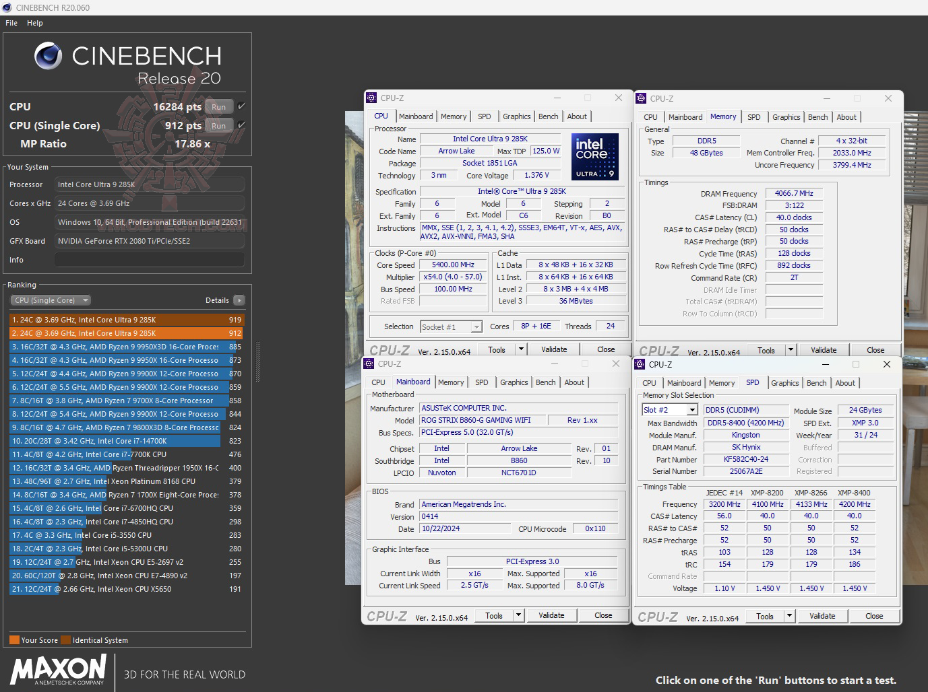Select the Core i5-3550 ranking row

coord(127,535)
